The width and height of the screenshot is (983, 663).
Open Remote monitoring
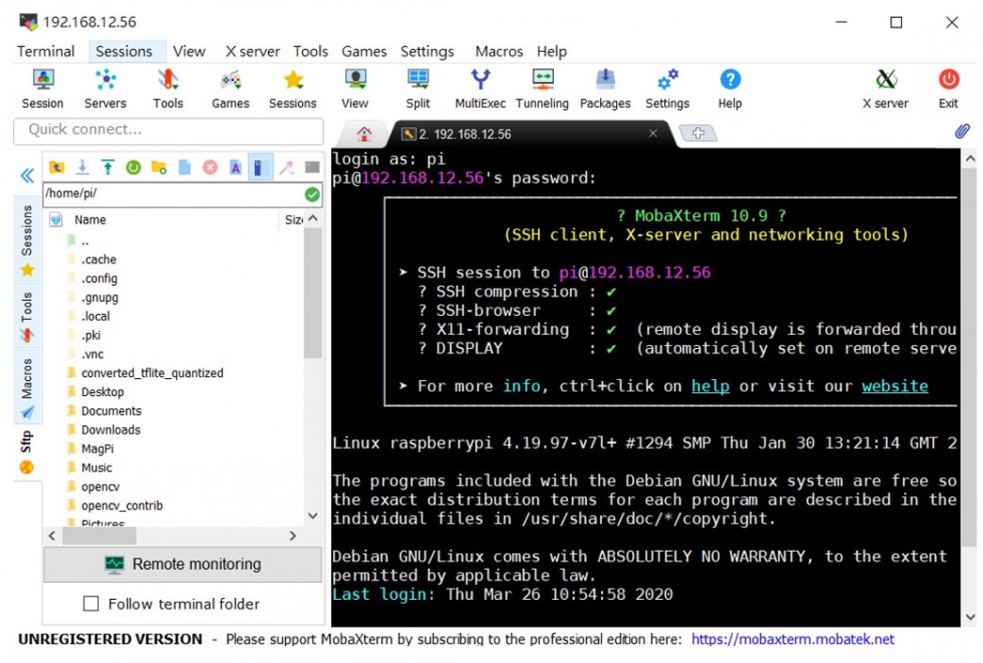182,563
